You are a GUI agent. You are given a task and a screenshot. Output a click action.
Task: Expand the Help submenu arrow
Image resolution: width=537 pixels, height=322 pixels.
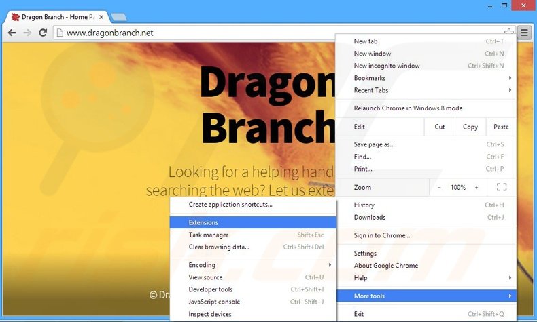click(x=510, y=278)
